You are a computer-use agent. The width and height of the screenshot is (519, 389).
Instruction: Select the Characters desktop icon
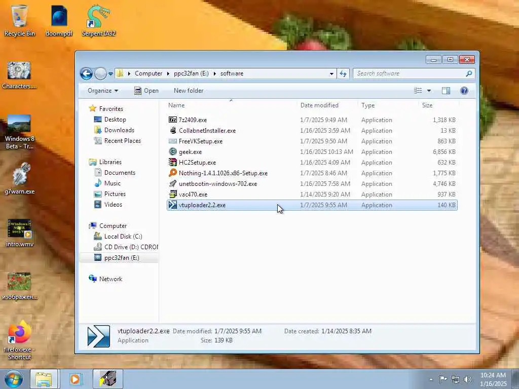(19, 75)
